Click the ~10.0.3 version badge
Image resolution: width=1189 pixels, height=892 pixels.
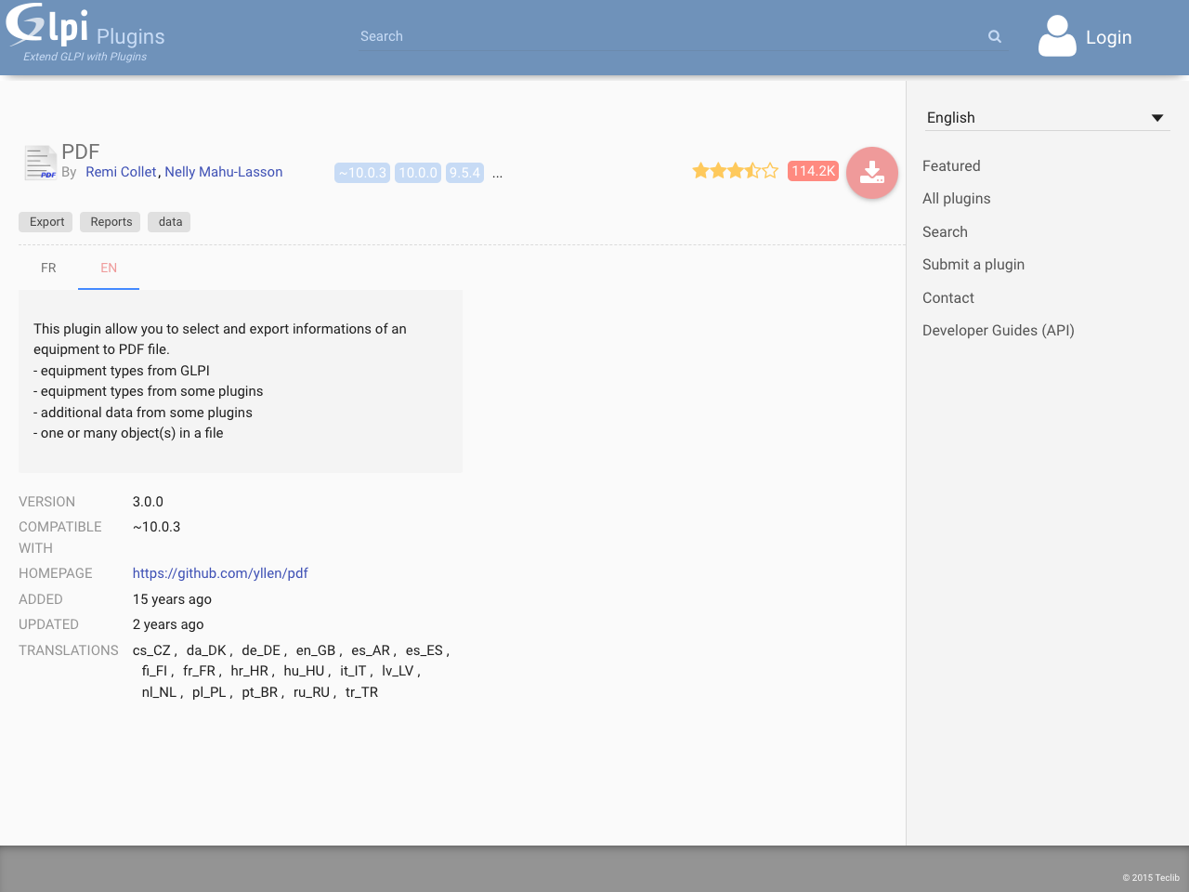coord(362,173)
